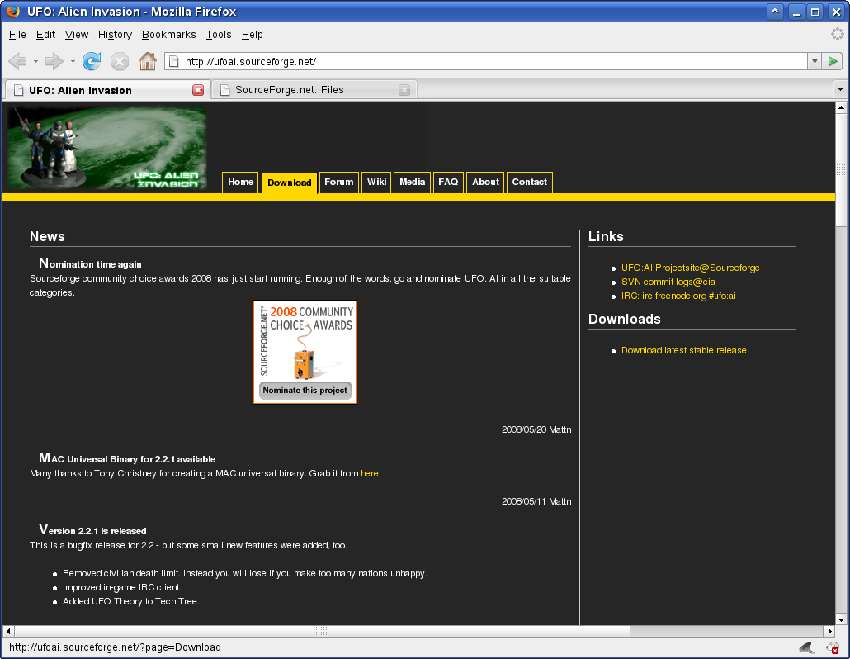Click the Firefox logo in the title bar
This screenshot has height=659, width=850.
tap(12, 11)
